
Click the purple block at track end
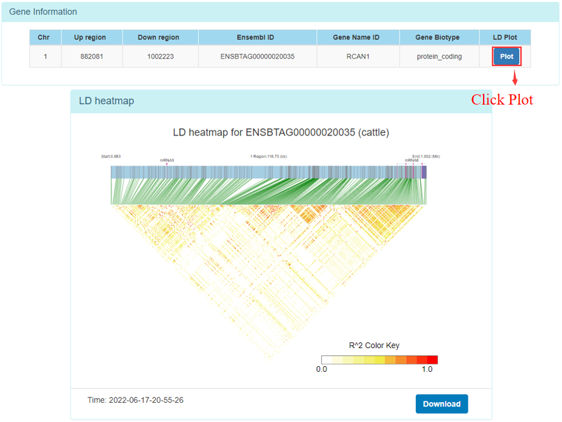coord(423,172)
